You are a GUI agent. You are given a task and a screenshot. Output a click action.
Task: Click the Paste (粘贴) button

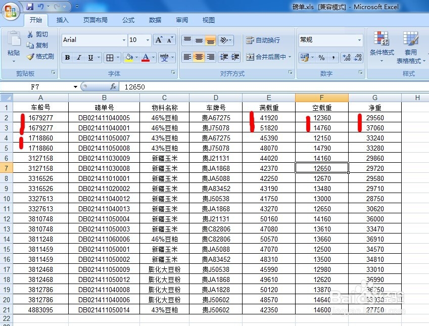(x=13, y=45)
